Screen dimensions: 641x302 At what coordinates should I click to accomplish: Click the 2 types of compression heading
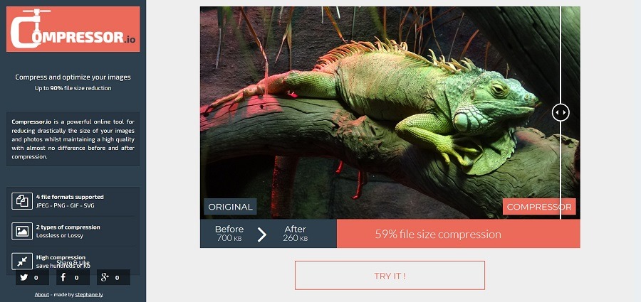tap(68, 227)
